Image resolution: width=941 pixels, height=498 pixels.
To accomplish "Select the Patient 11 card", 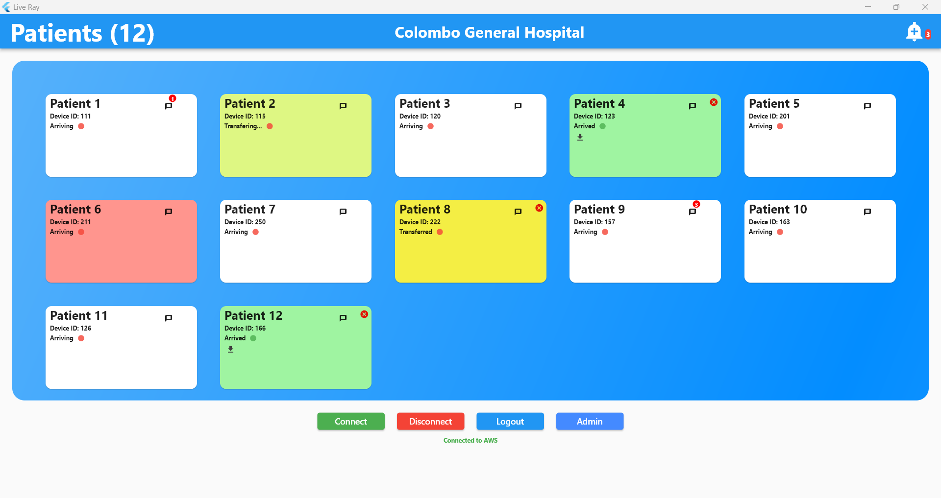I will 121,347.
